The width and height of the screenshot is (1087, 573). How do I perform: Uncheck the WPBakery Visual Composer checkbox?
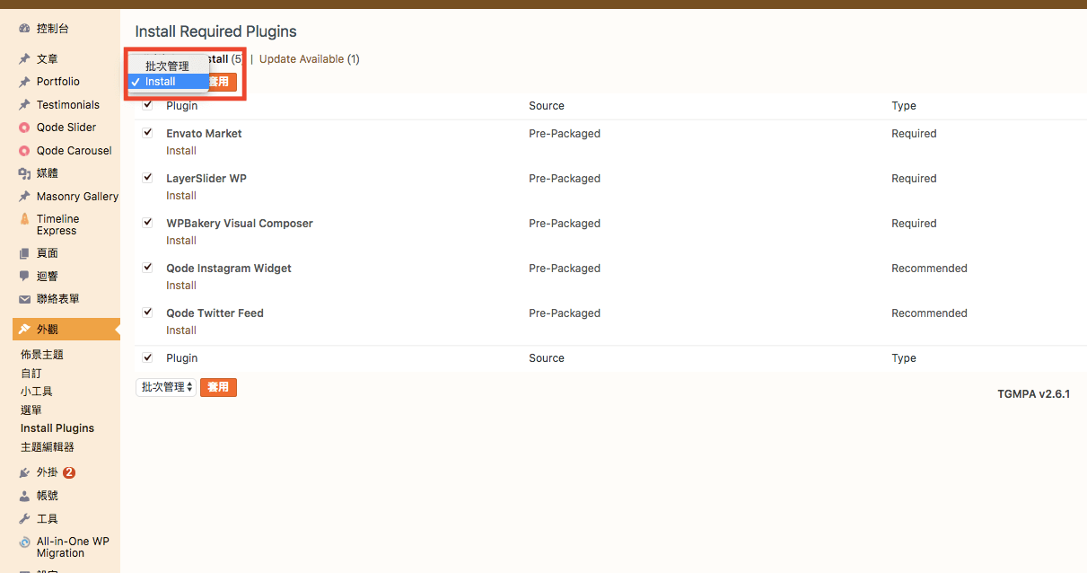click(x=148, y=222)
